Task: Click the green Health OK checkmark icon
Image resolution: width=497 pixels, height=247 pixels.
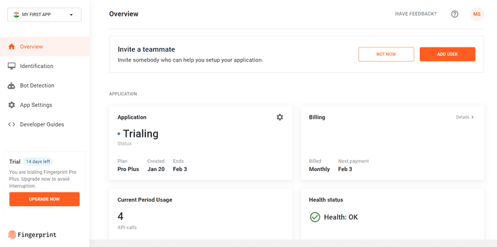Action: click(x=315, y=217)
